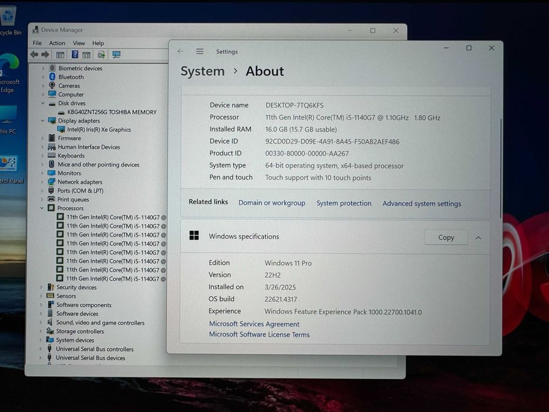Image resolution: width=549 pixels, height=412 pixels.
Task: Click OS build value 22621.4317
Action: [x=281, y=300]
